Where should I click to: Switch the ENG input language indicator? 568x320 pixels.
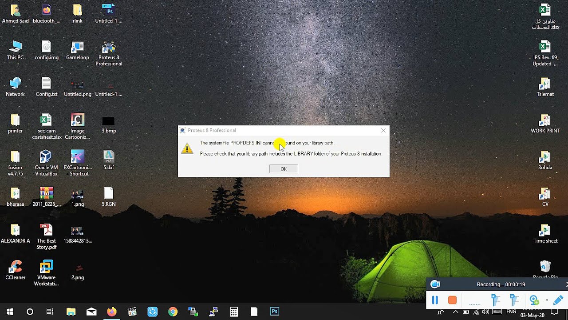point(511,312)
